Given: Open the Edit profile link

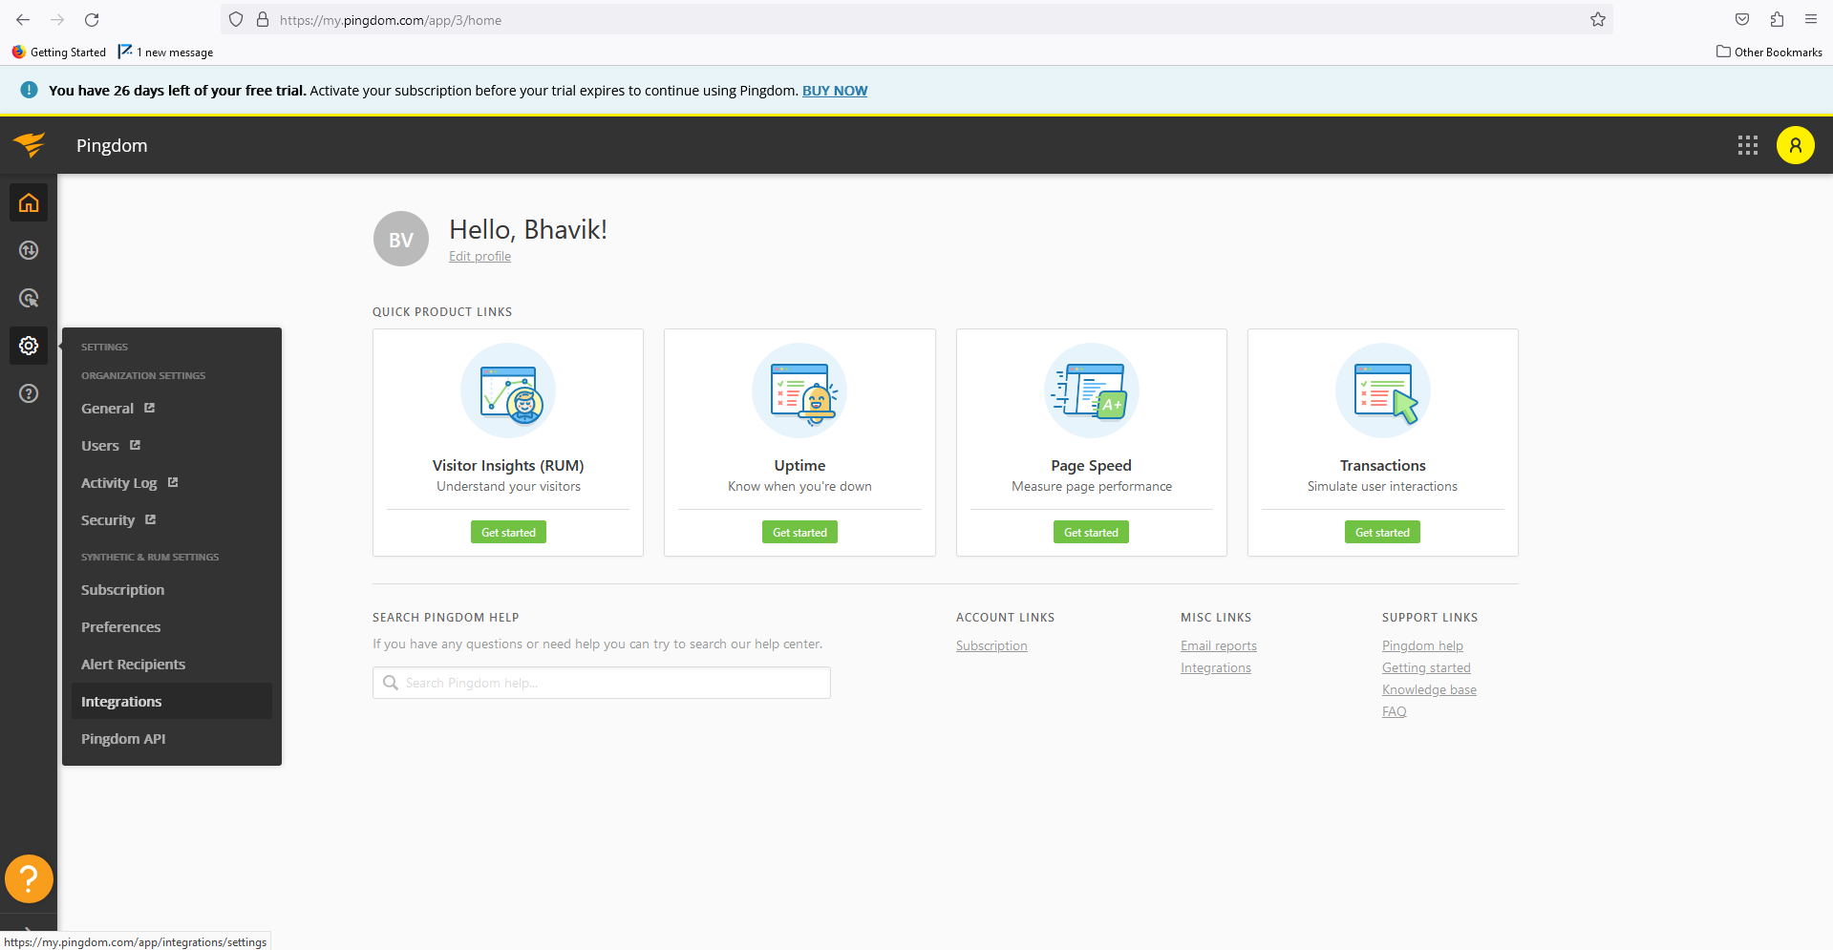Looking at the screenshot, I should [x=480, y=256].
